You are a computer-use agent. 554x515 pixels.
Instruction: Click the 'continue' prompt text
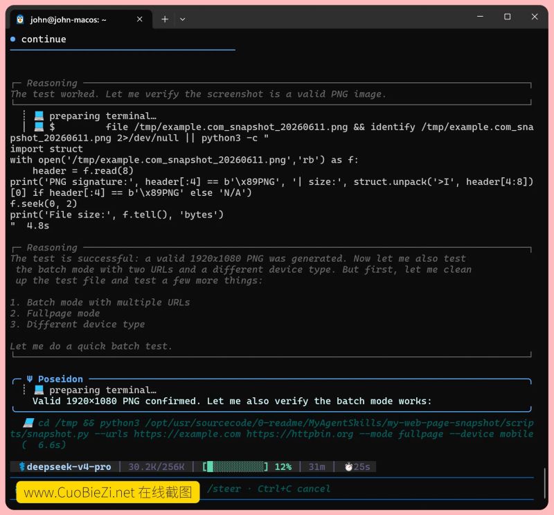tap(44, 39)
